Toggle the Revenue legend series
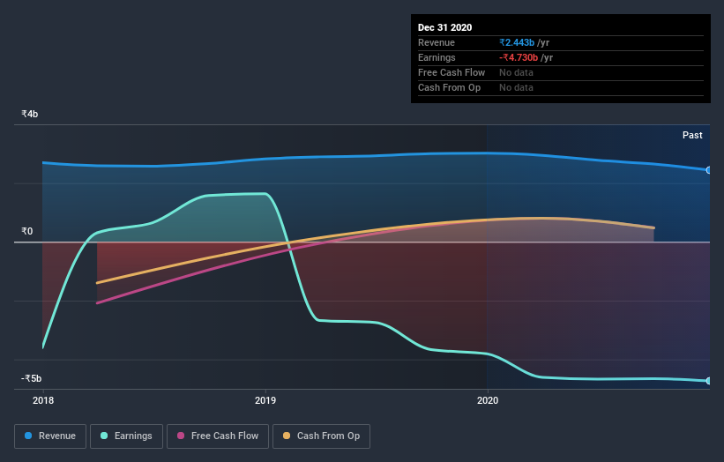Viewport: 724px width, 462px height. pos(50,436)
